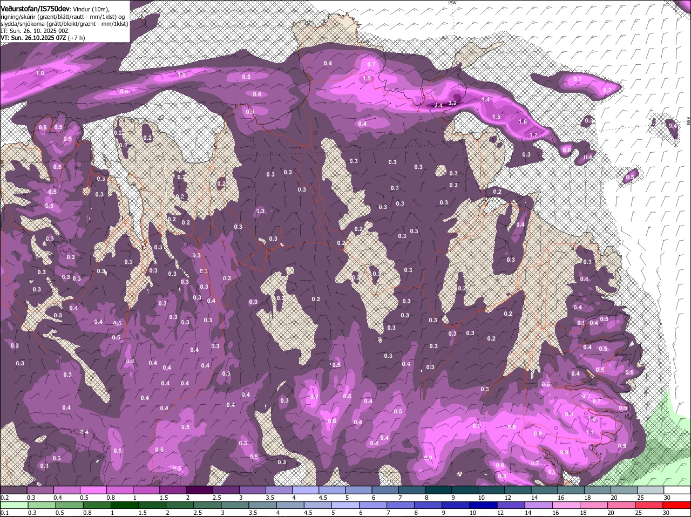Click the VT valid time line in header
Screen dimensions: 691x517
pyautogui.click(x=42, y=38)
